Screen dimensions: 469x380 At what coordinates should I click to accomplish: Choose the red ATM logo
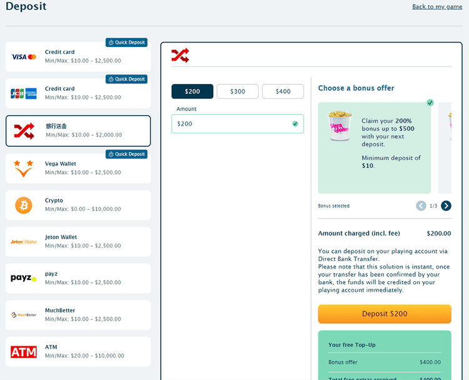click(x=24, y=352)
